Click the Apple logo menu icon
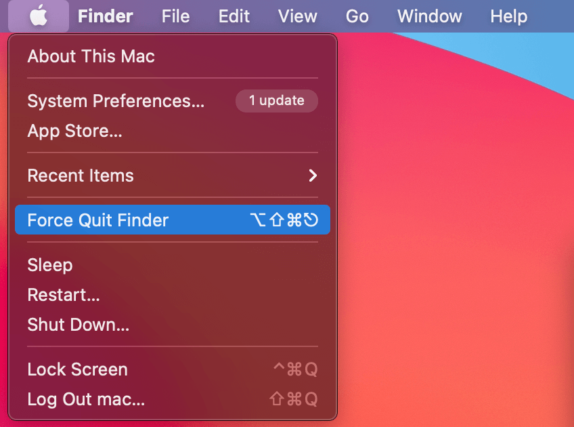Viewport: 574px width, 427px height. (x=39, y=16)
